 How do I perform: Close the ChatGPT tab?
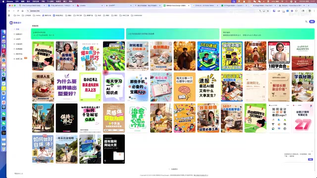[131, 5]
